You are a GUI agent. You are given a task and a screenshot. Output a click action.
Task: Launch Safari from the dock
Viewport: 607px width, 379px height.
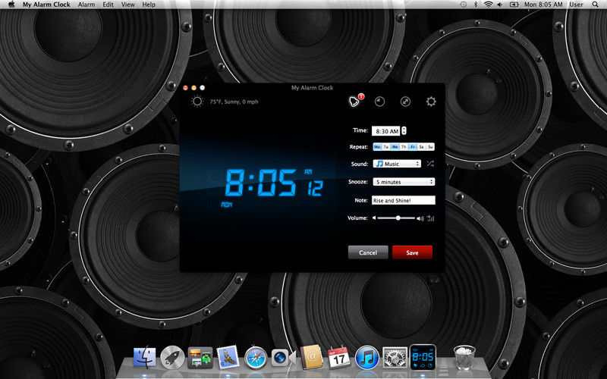point(256,357)
